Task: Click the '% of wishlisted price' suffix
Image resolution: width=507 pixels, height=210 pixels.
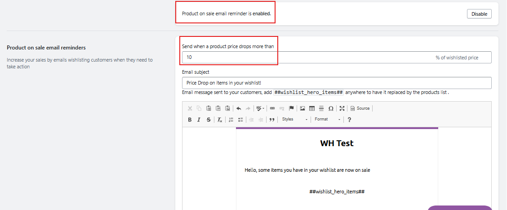Action: pos(457,58)
